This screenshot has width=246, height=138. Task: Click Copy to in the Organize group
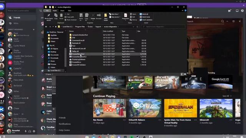(86, 17)
